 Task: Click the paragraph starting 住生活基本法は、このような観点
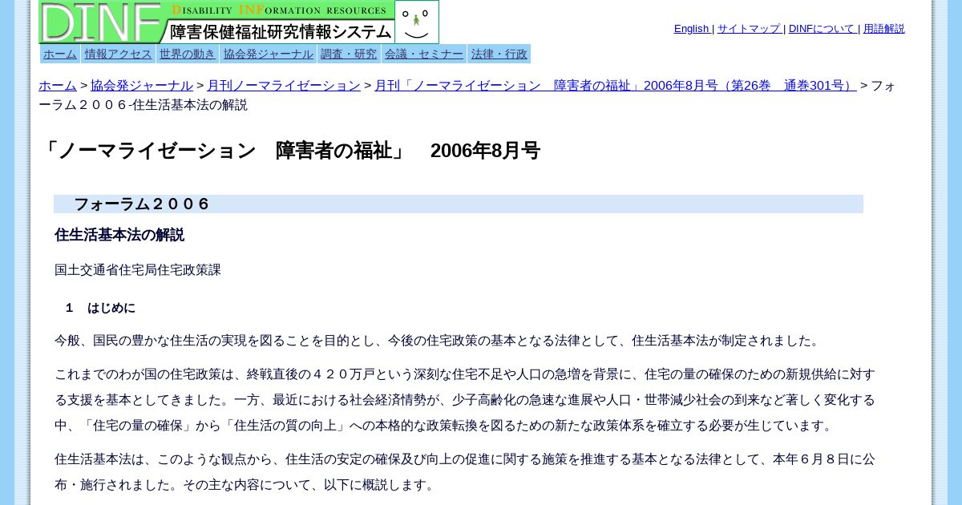point(465,472)
